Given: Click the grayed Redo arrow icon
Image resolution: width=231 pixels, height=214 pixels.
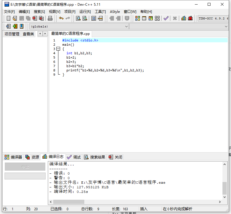Looking at the screenshot, I should [x=68, y=18].
